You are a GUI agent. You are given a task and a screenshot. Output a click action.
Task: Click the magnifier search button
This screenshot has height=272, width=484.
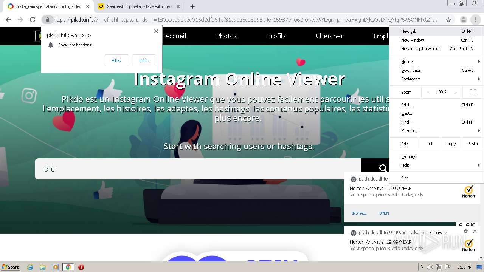(383, 168)
